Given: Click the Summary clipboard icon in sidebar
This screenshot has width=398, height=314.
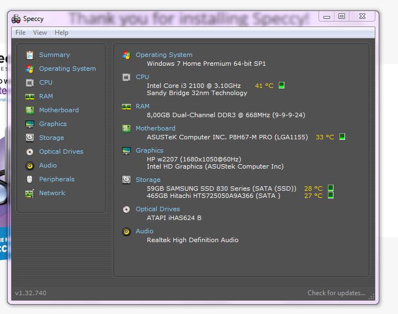Looking at the screenshot, I should point(30,55).
